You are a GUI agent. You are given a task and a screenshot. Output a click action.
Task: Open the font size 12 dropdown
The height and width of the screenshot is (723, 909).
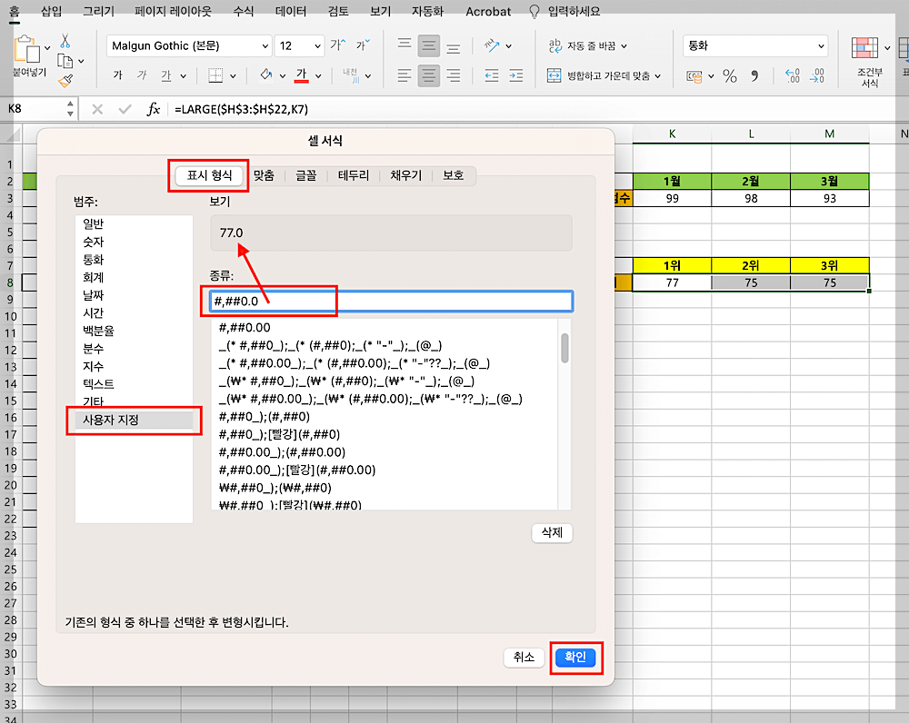pos(317,45)
